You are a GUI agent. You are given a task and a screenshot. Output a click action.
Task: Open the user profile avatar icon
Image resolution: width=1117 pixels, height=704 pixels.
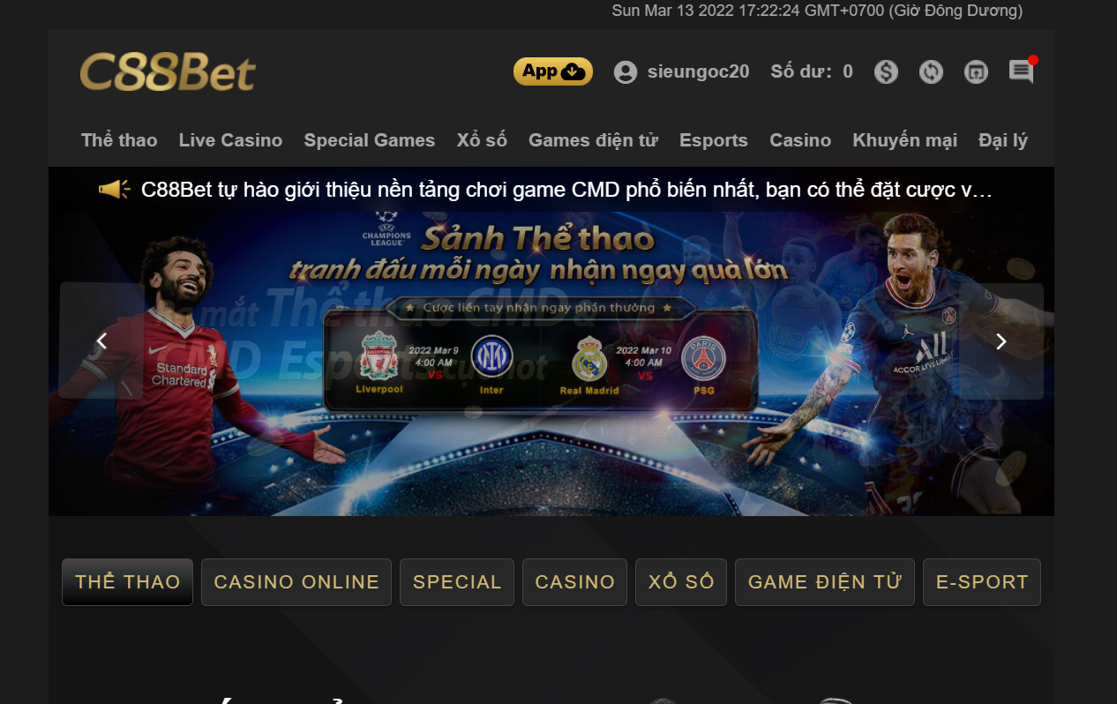click(626, 72)
